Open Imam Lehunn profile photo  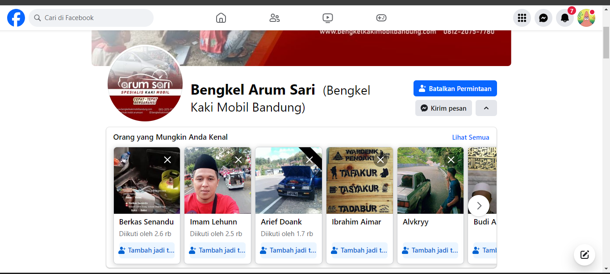217,180
